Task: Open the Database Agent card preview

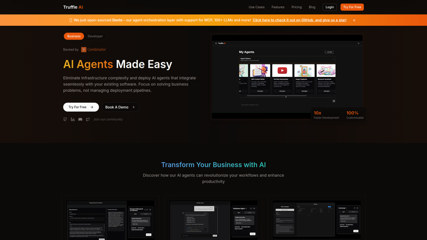Action: [213, 220]
